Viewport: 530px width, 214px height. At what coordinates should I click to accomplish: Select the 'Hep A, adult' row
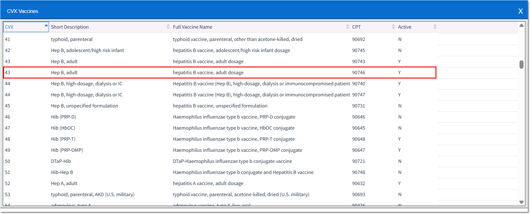[x=220, y=183]
